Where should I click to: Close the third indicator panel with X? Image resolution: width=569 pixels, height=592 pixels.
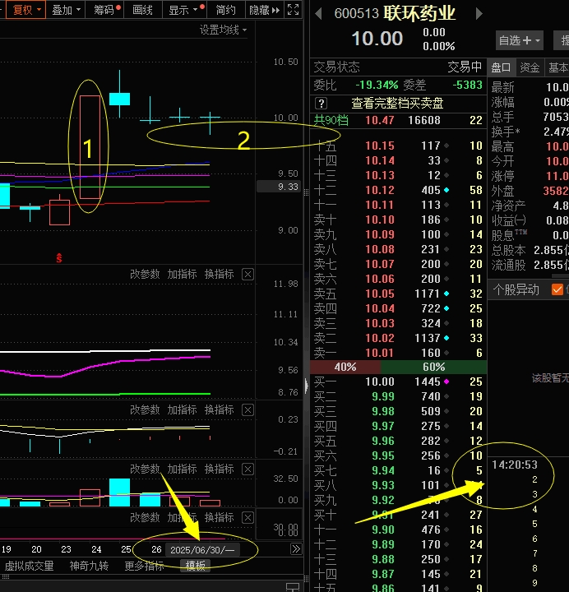pos(247,469)
